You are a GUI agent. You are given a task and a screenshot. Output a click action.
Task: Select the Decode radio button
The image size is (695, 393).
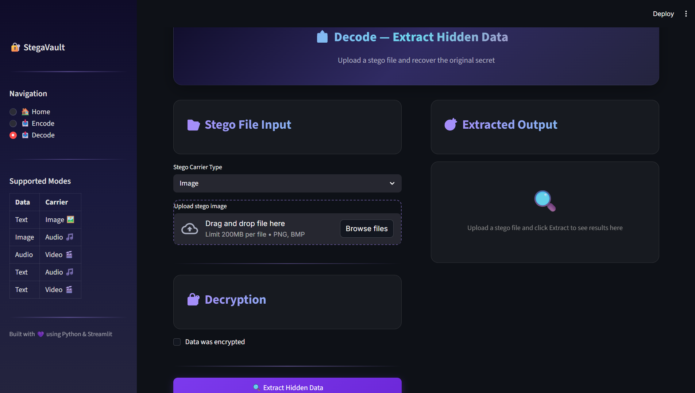point(13,135)
